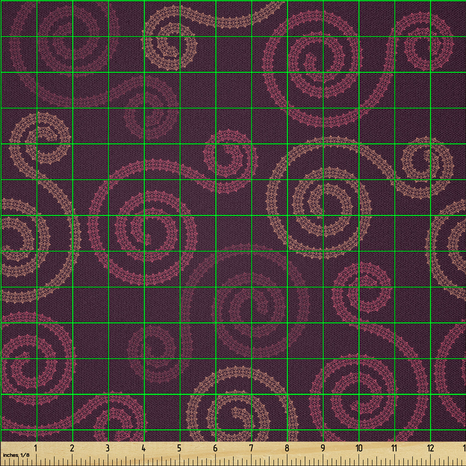Click the ruler number 8
The width and height of the screenshot is (466, 466).
click(x=287, y=448)
